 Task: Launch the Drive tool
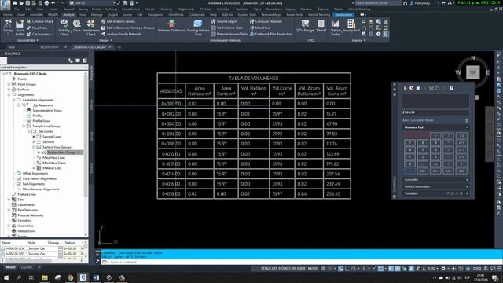[x=77, y=26]
